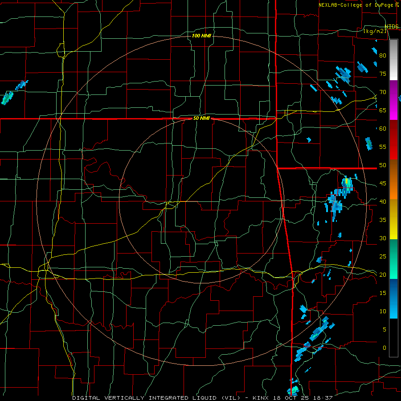The width and height of the screenshot is (401, 401).
Task: Click the '100 NMI' range ring label
Action: click(201, 36)
